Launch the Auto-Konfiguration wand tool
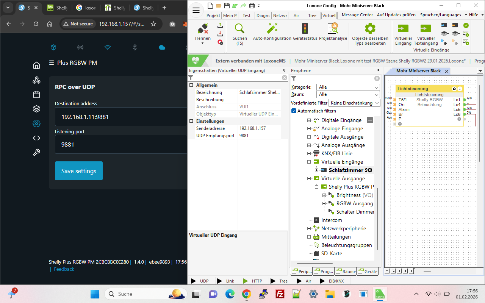This screenshot has height=303, width=485. [272, 28]
